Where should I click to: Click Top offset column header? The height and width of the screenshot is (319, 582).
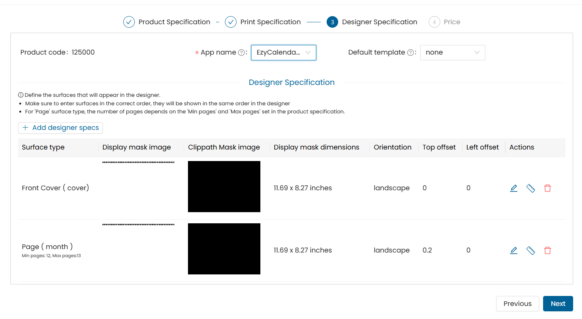(x=439, y=147)
